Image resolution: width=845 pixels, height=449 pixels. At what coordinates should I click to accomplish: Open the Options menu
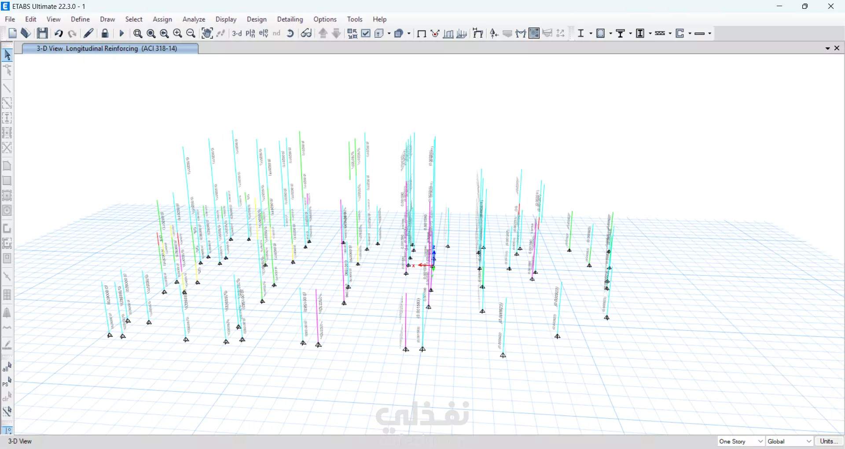coord(325,19)
